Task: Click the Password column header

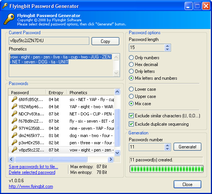Action: [27, 92]
